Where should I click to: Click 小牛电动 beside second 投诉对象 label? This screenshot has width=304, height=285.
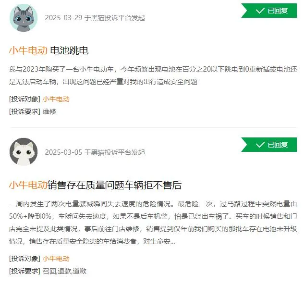56,259
